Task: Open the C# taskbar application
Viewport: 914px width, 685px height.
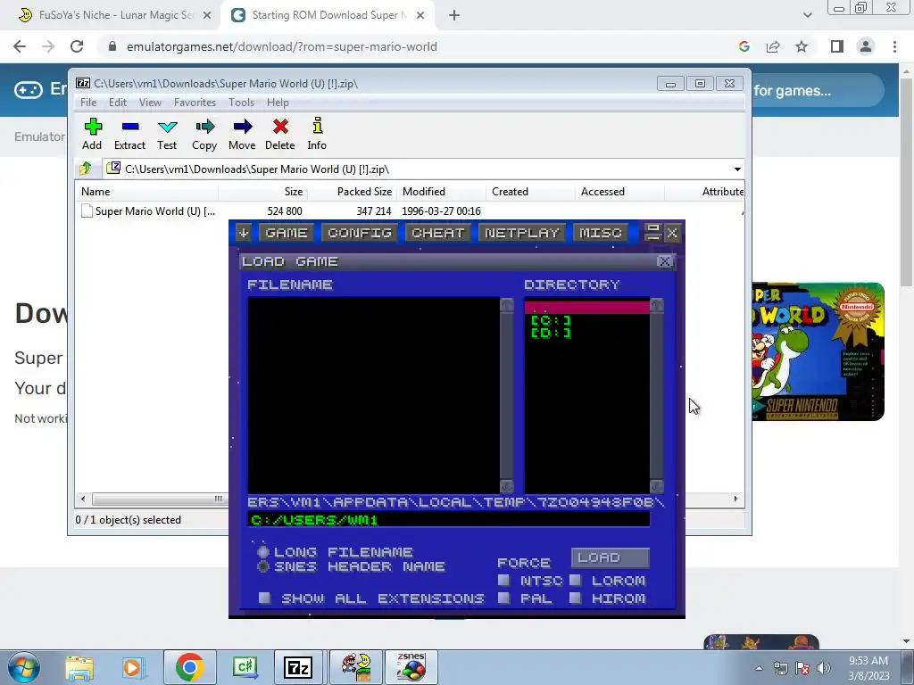Action: [245, 667]
